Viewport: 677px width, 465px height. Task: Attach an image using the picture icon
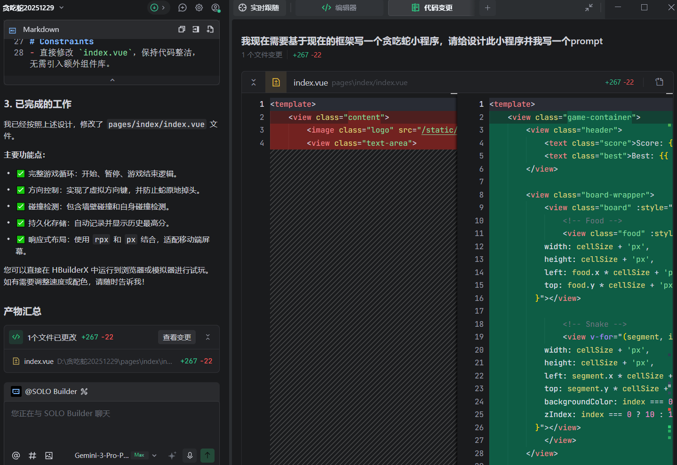[49, 455]
